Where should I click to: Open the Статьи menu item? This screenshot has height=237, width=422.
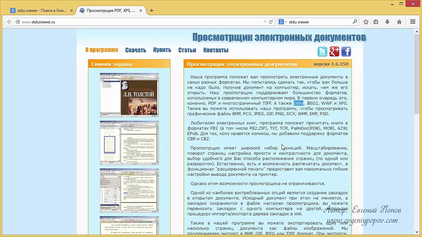point(187,50)
